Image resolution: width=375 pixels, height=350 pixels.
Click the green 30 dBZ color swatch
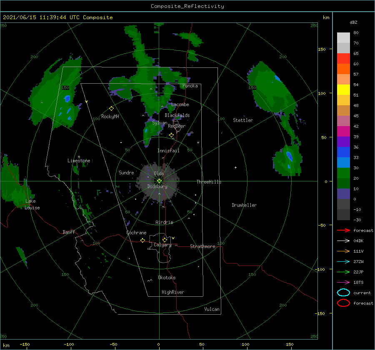pos(343,173)
